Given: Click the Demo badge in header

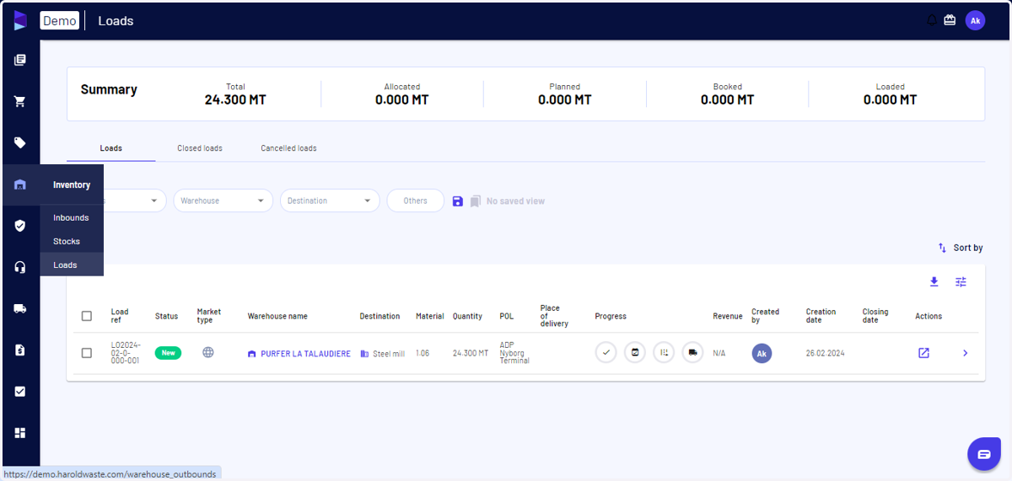Looking at the screenshot, I should (x=60, y=21).
